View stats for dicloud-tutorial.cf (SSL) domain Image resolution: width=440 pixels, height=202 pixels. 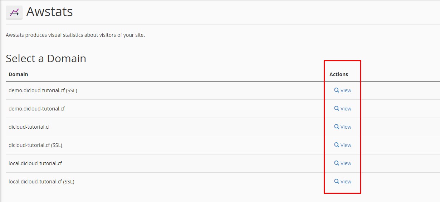[346, 145]
